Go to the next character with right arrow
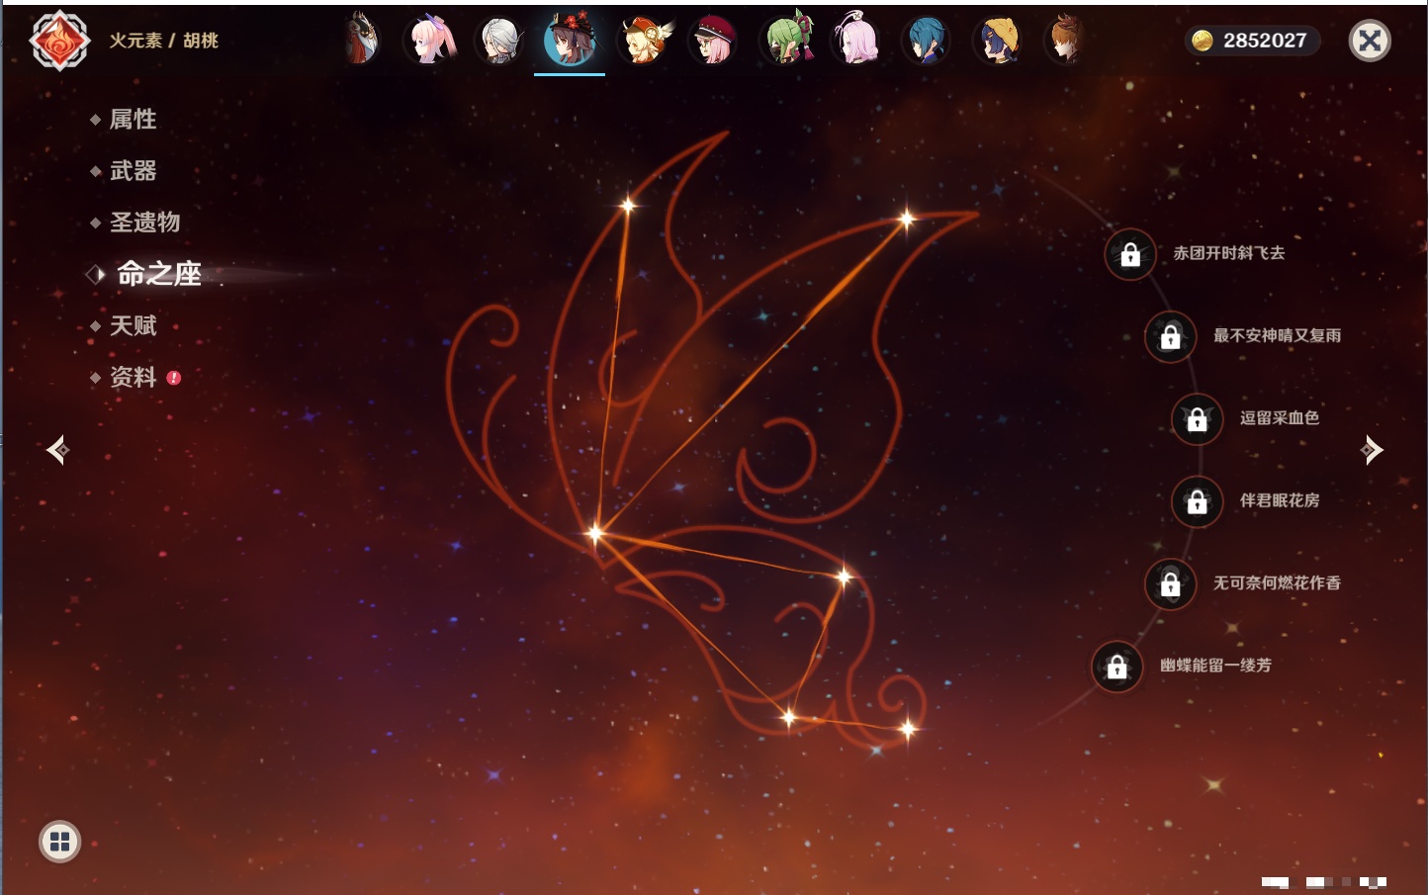Image resolution: width=1428 pixels, height=895 pixels. coord(1372,450)
